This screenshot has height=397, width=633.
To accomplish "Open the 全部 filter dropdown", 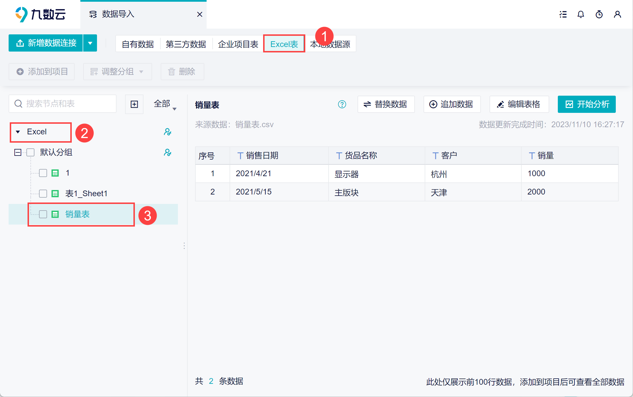I will click(x=165, y=104).
